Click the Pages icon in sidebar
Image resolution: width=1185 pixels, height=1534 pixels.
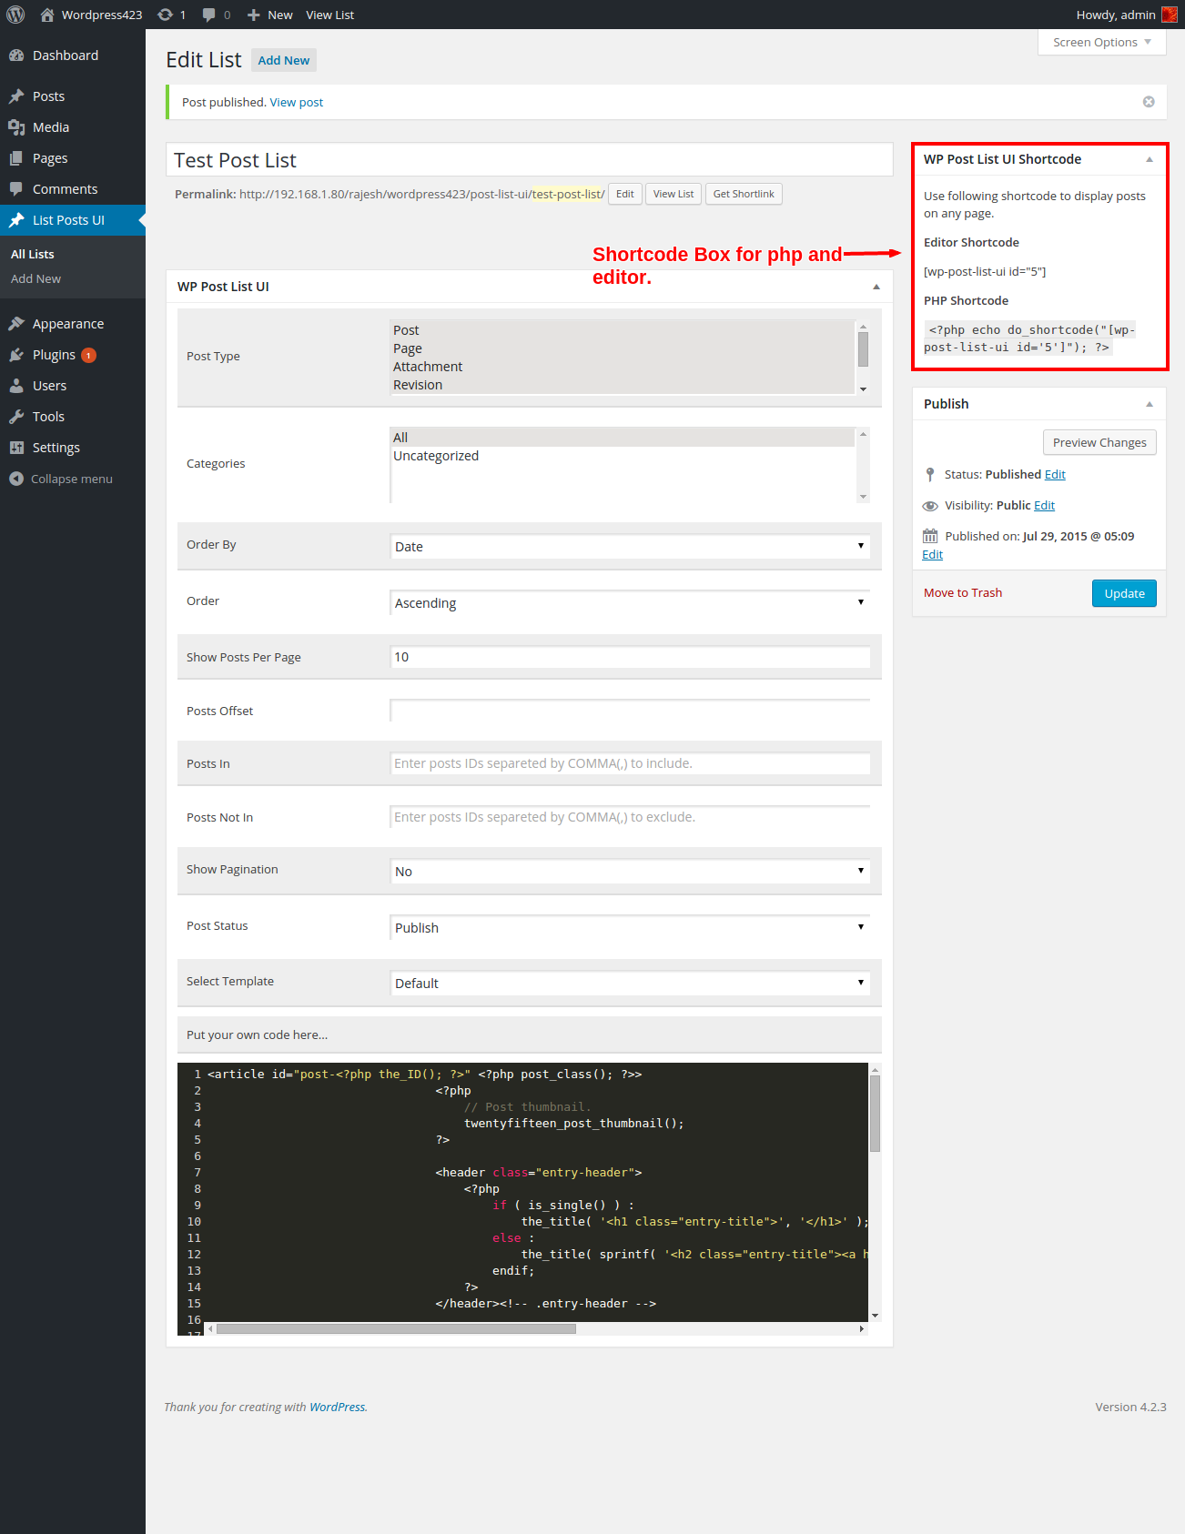[16, 158]
